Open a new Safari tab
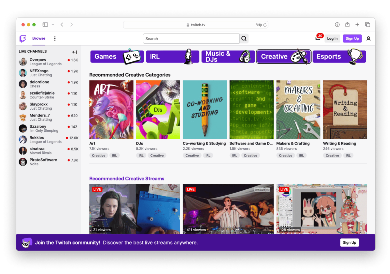The image size is (390, 274). [x=357, y=24]
